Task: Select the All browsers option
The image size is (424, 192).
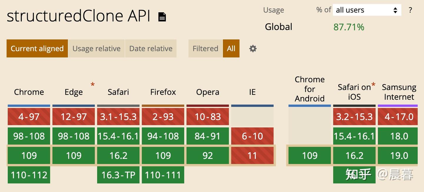Action: [231, 48]
